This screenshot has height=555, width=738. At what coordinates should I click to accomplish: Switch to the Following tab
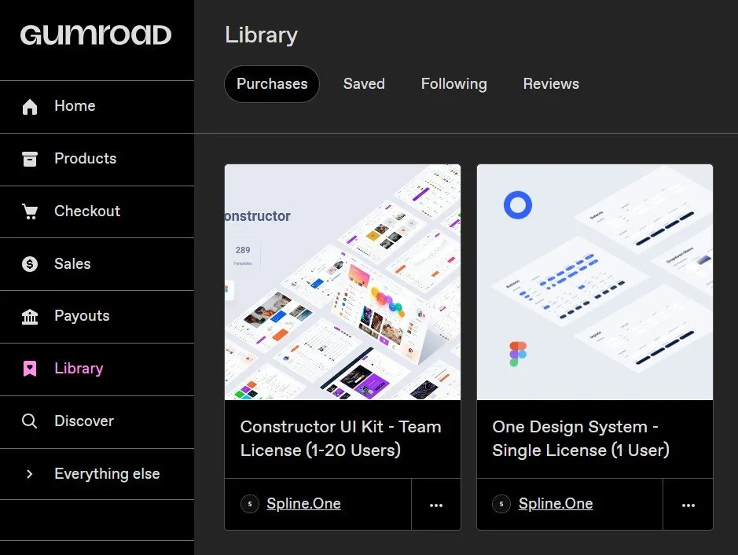[453, 84]
